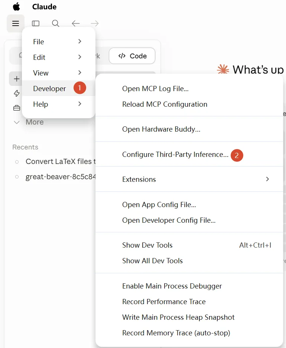Open recent chat Convert LaTeX files
The height and width of the screenshot is (348, 286).
61,161
